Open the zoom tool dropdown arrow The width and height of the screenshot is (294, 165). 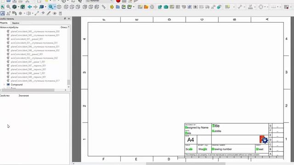(55, 7)
